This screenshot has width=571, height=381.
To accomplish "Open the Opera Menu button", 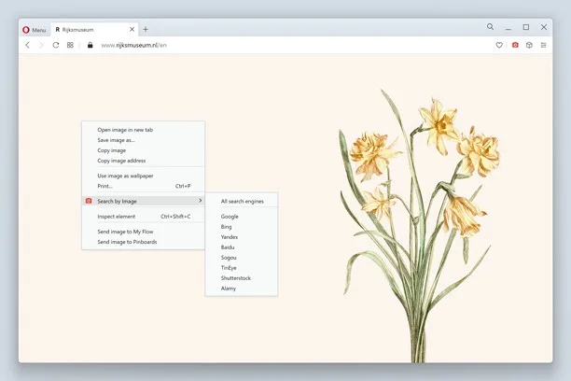I will pyautogui.click(x=35, y=30).
